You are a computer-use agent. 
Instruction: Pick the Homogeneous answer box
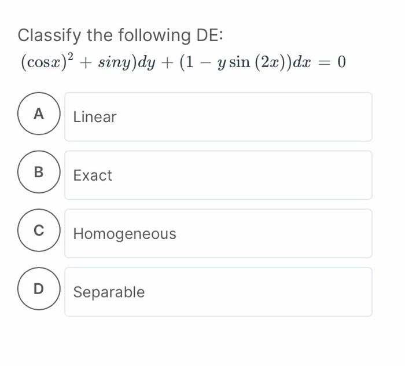[x=218, y=234]
